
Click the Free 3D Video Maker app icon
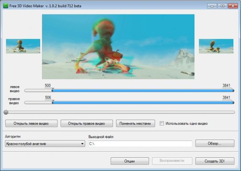point(6,6)
